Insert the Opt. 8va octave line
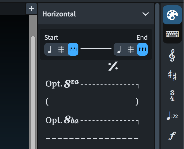Image resolution: width=184 pixels, height=149 pixels. (x=92, y=84)
